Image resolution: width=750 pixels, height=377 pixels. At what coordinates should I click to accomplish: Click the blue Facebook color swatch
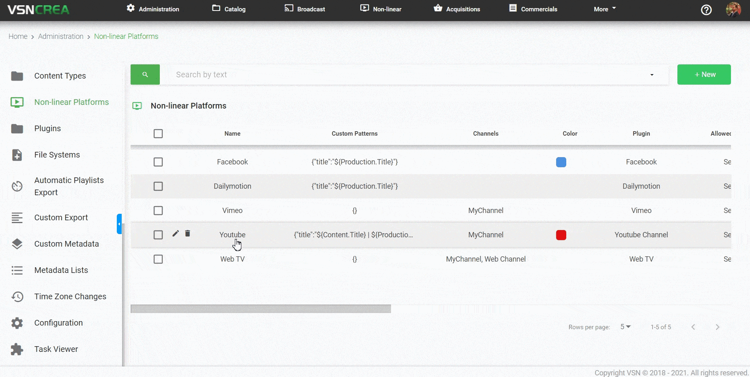[561, 162]
